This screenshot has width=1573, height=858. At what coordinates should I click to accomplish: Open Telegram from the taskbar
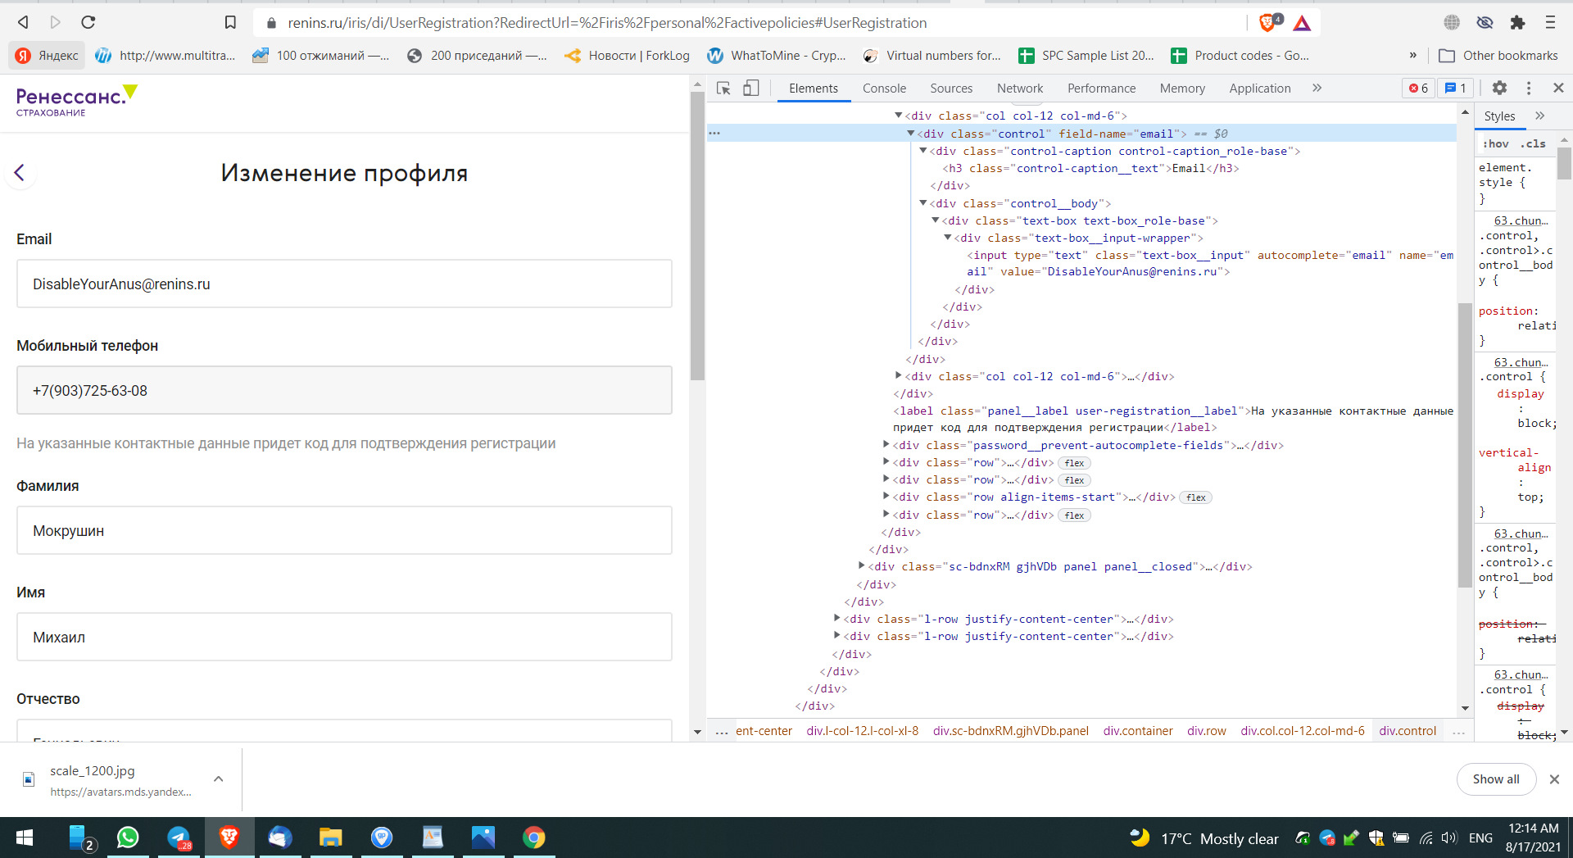tap(179, 838)
